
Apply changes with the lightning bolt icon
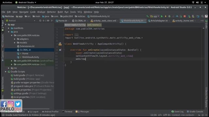coord(166,16)
